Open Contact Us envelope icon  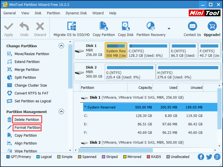pos(192,26)
